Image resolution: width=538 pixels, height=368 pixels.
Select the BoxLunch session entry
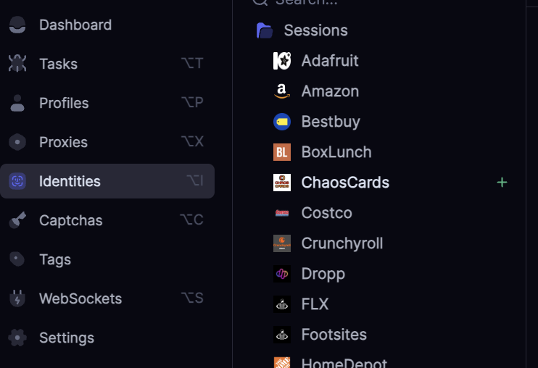336,152
